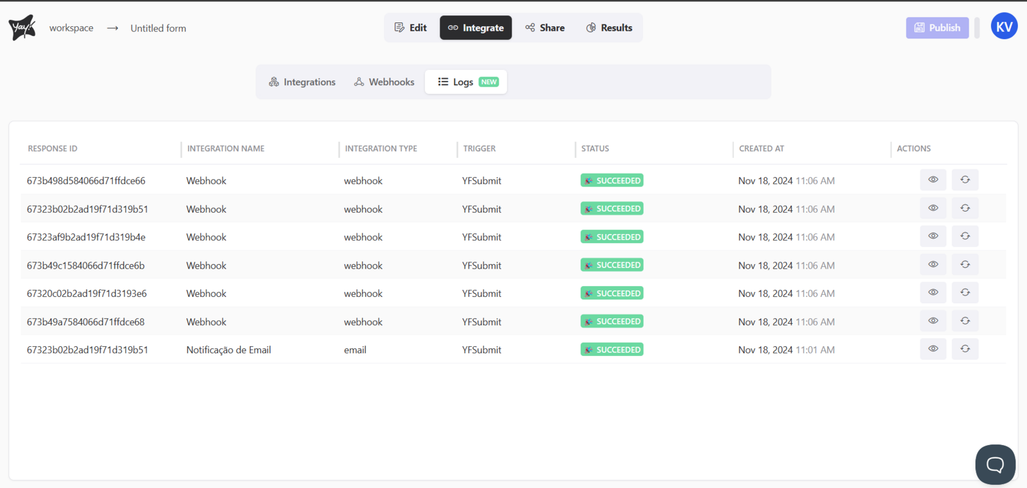Navigate to workspace breadcrumb link

[71, 28]
